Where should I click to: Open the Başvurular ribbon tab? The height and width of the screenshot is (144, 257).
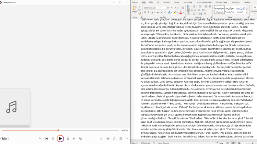click(188, 2)
